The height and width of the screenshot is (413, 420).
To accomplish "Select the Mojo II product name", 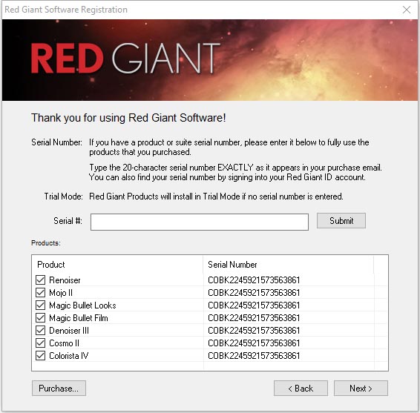I will point(61,293).
